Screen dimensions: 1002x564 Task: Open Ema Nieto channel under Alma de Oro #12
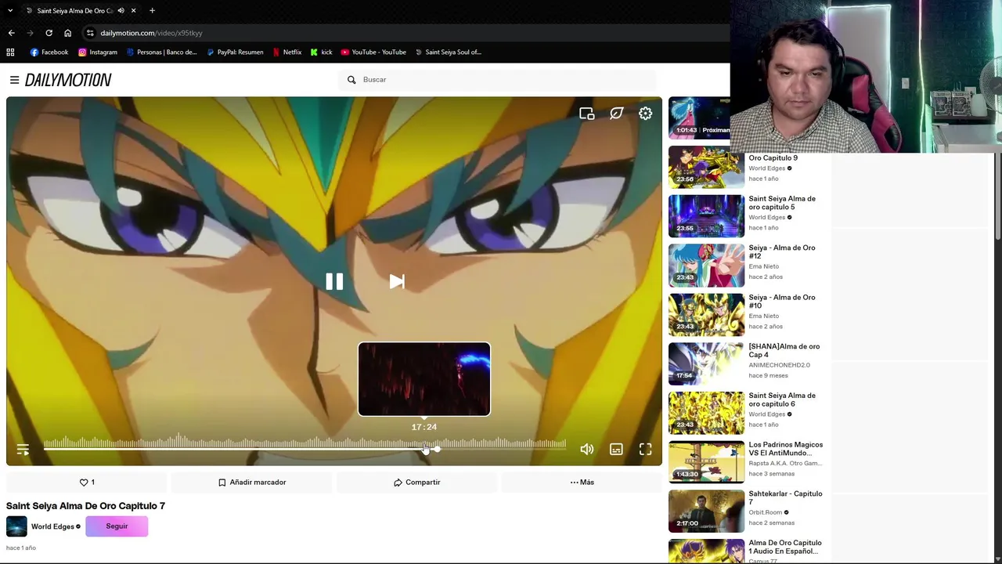click(x=763, y=266)
